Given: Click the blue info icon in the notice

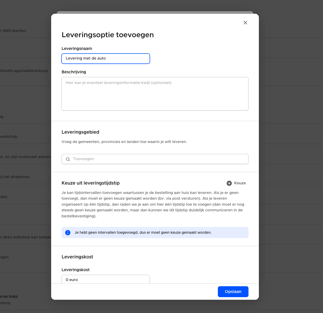Looking at the screenshot, I should pyautogui.click(x=68, y=233).
